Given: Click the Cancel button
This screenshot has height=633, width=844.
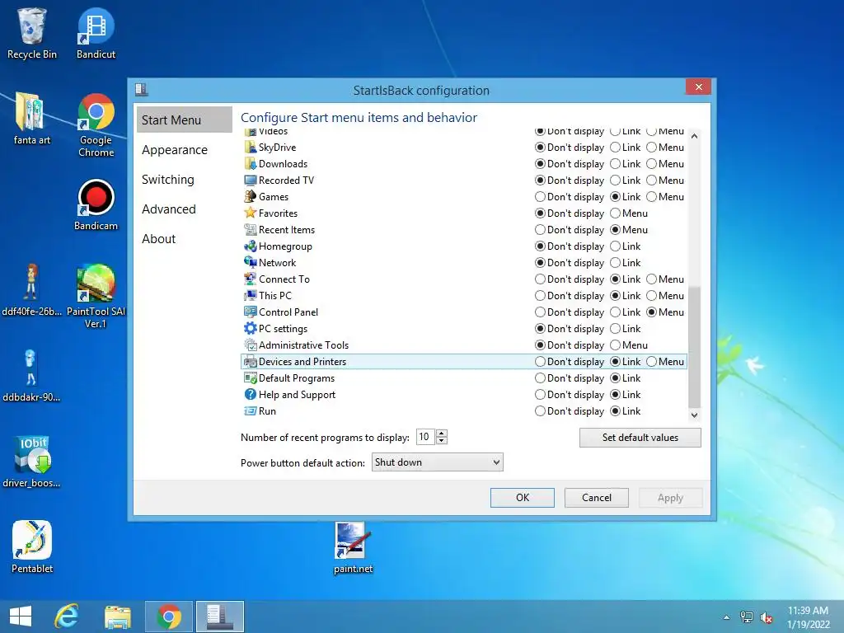Looking at the screenshot, I should click(597, 497).
